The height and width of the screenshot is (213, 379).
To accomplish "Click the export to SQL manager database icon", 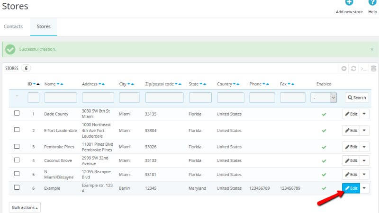I will [x=373, y=69].
